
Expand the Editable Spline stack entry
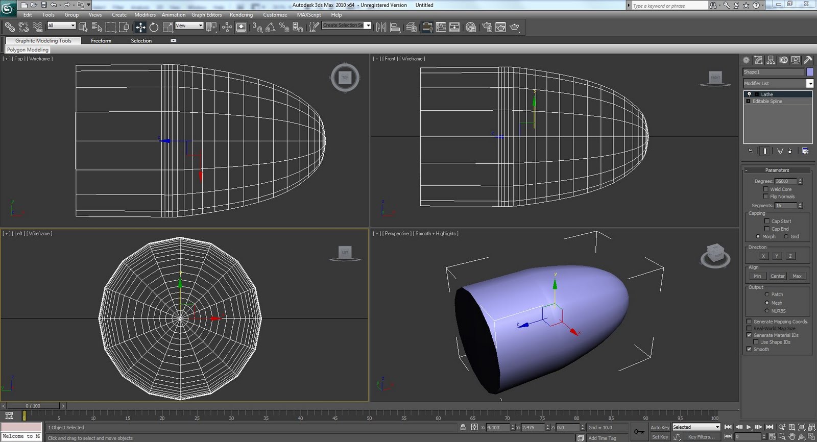tap(748, 101)
